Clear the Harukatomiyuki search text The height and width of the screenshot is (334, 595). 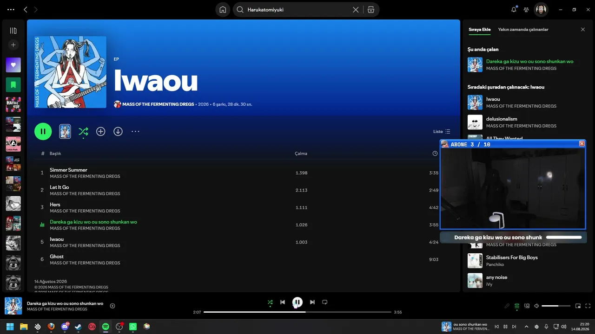coord(356,10)
